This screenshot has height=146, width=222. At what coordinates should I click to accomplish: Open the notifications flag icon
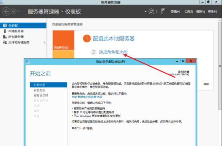pyautogui.click(x=163, y=11)
